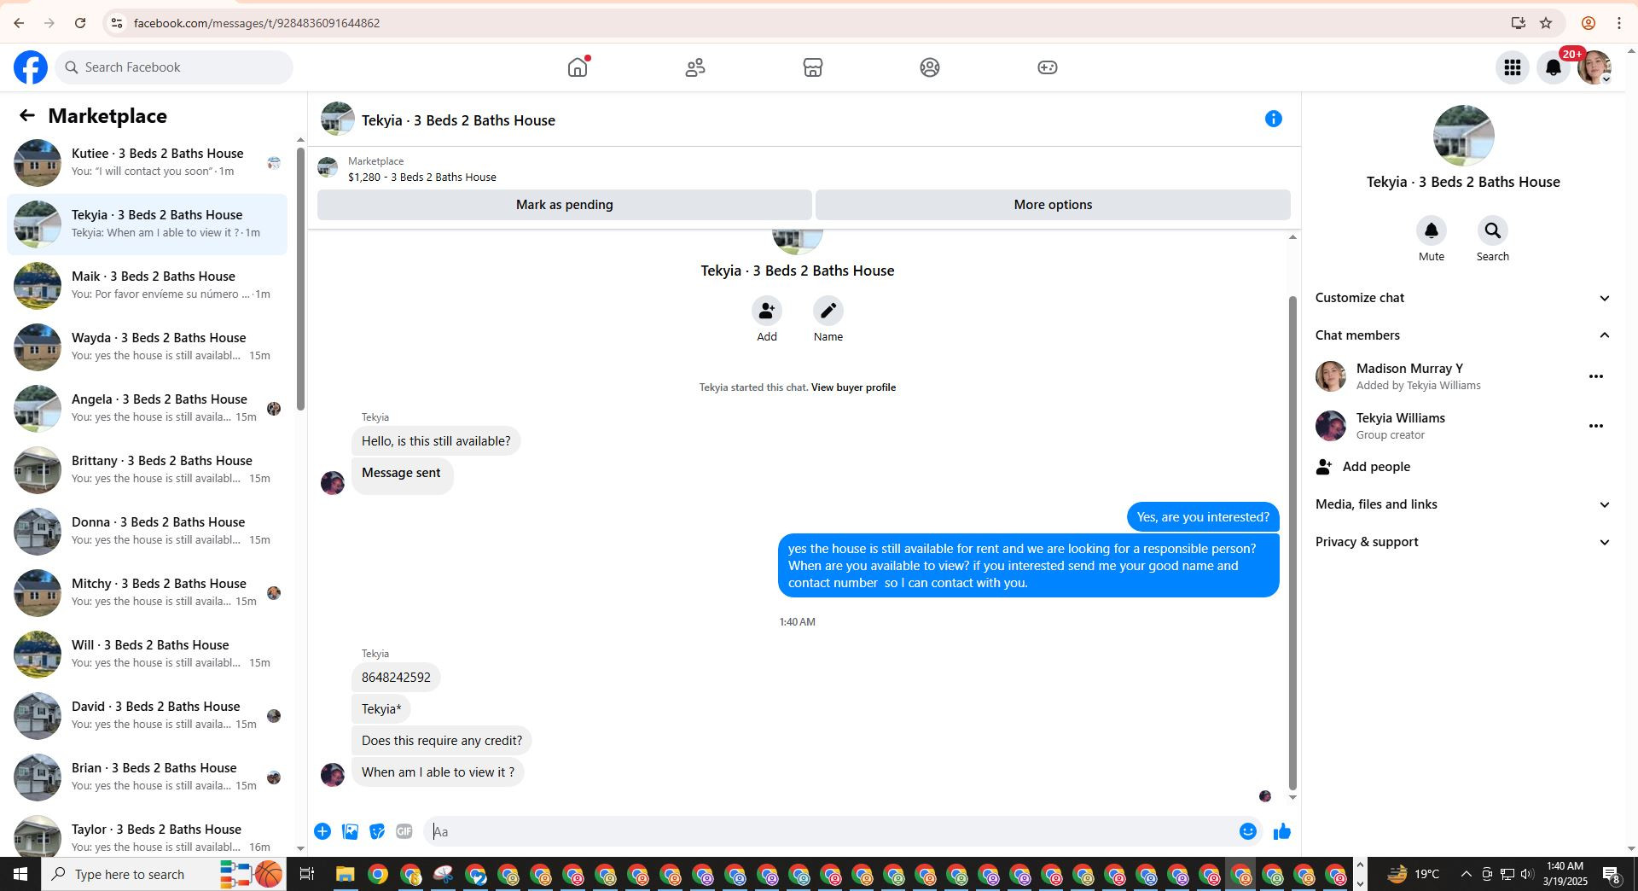Click the conversation list scrollbar
Image resolution: width=1638 pixels, height=891 pixels.
[300, 278]
